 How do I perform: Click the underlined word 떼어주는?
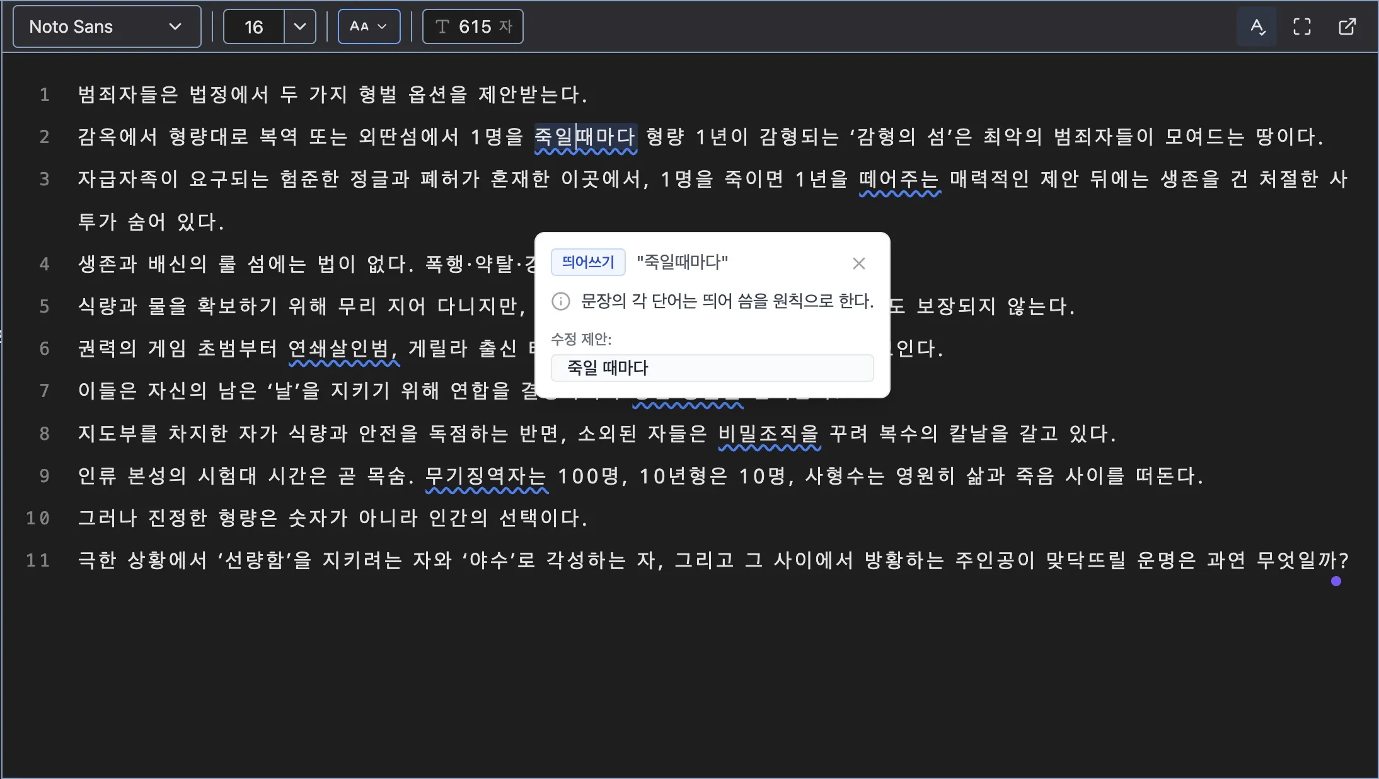[899, 179]
